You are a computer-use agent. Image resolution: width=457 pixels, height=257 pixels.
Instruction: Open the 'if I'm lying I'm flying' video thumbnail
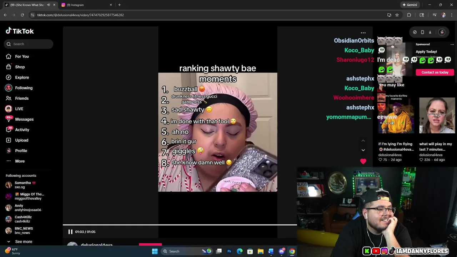[396, 115]
